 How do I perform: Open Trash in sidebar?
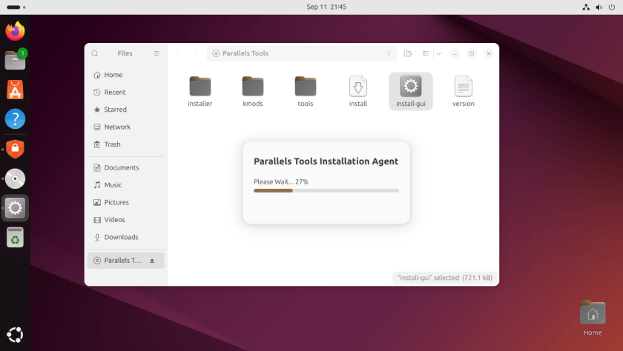coord(125,144)
